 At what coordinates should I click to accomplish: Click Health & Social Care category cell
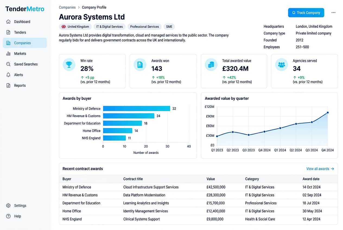click(x=260, y=219)
